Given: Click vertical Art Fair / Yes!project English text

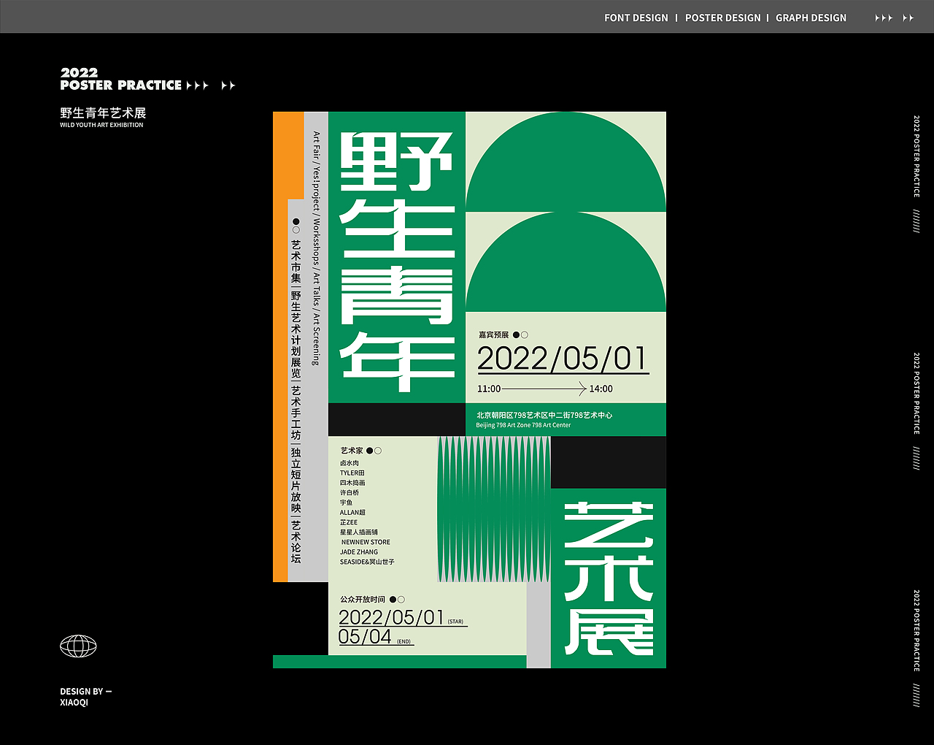Looking at the screenshot, I should click(316, 248).
